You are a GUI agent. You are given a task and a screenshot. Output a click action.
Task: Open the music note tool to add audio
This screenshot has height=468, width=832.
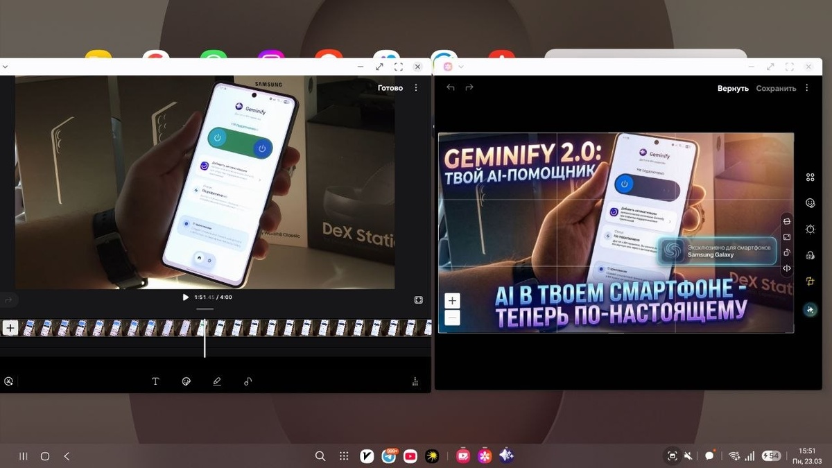[x=247, y=381]
